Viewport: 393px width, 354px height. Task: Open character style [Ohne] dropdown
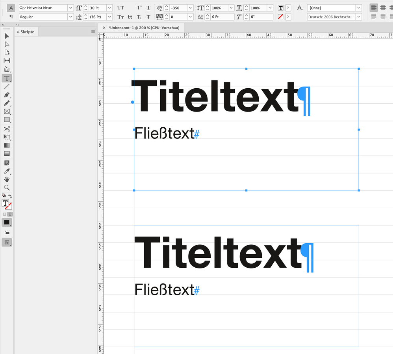pyautogui.click(x=359, y=8)
